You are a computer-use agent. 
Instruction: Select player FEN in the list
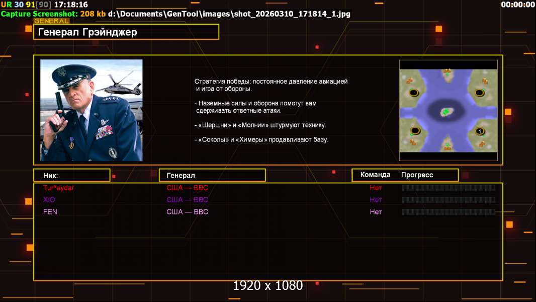50,212
